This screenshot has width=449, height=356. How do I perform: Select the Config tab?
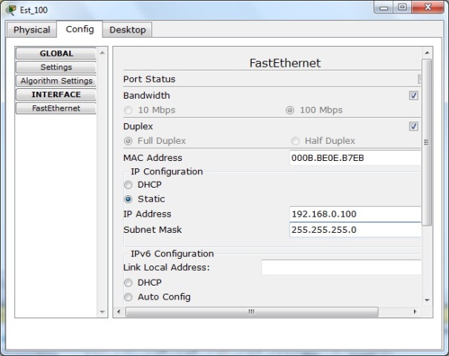(79, 29)
